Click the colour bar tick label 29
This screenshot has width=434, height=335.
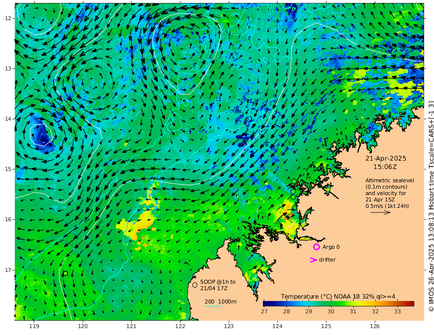click(x=309, y=311)
